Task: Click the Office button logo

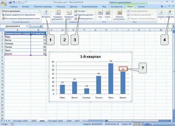Action: click(x=4, y=4)
